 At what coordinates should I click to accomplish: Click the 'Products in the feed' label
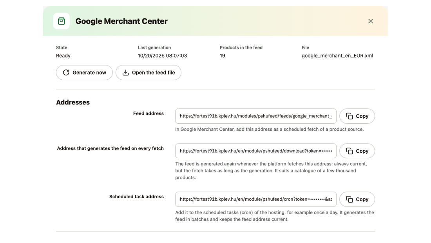point(241,48)
